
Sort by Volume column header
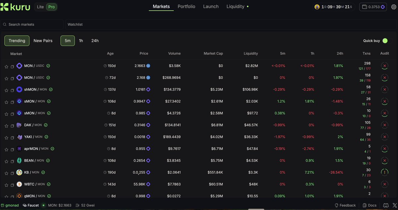coord(174,53)
